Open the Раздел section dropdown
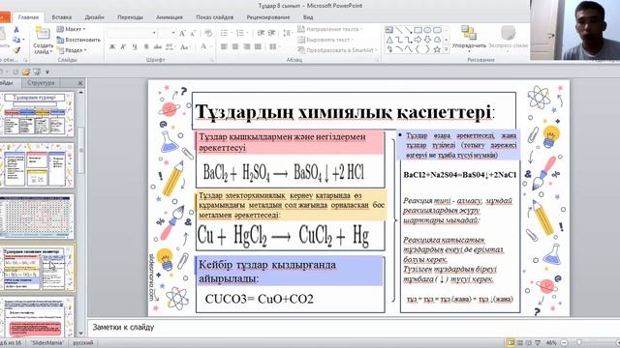620x348 pixels. 72,50
